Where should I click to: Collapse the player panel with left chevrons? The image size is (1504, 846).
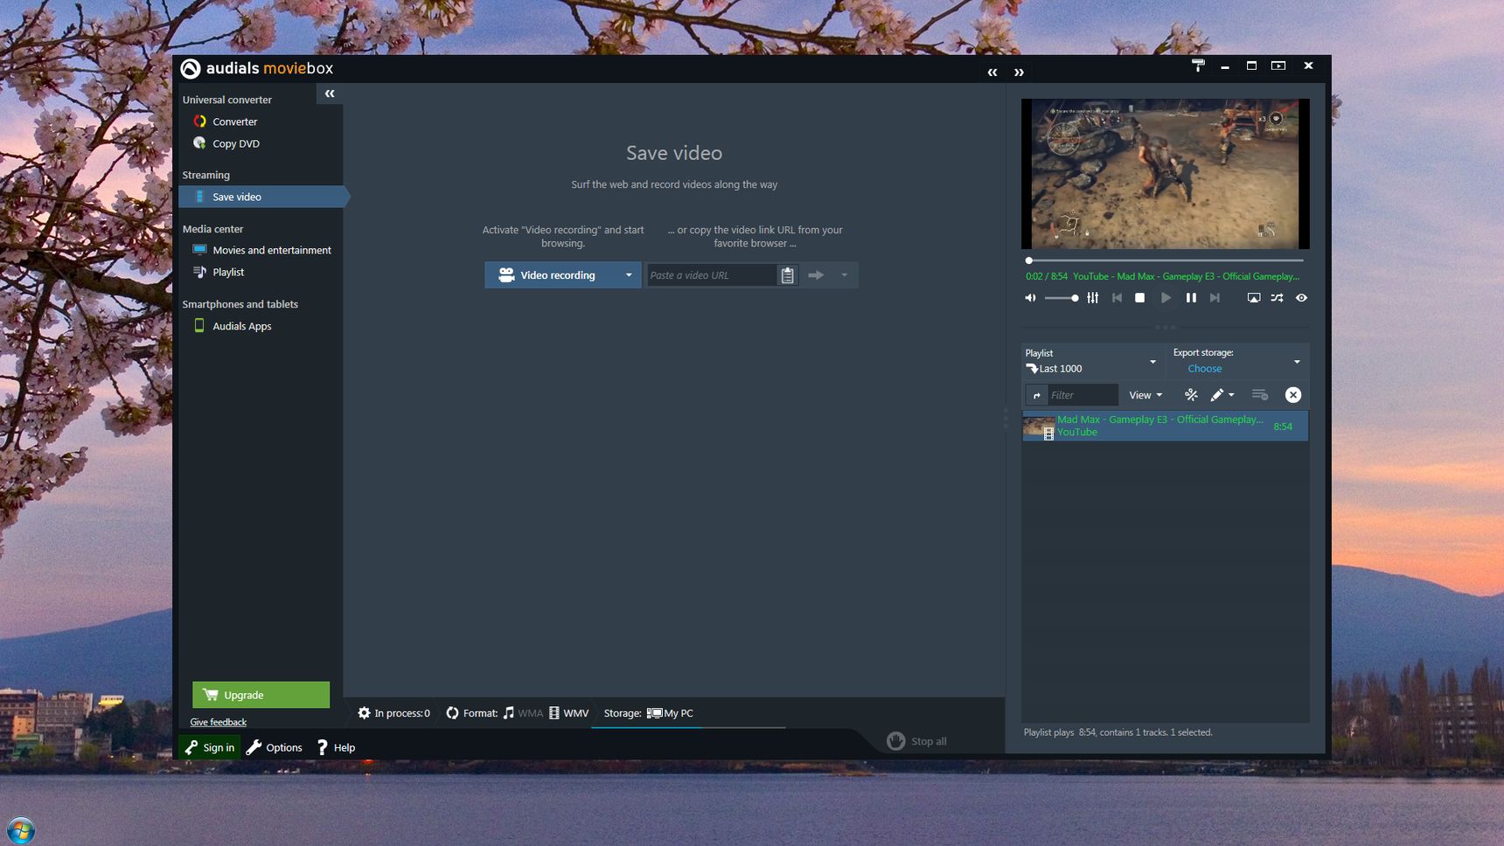point(992,73)
